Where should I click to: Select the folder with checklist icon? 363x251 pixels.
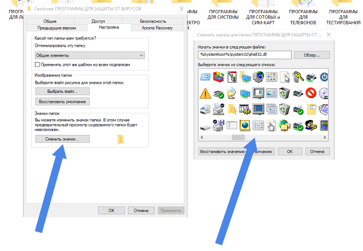(x=311, y=109)
